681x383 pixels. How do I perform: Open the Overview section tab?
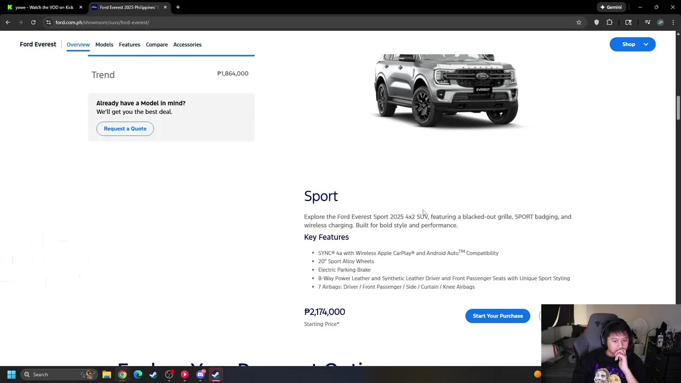point(78,45)
